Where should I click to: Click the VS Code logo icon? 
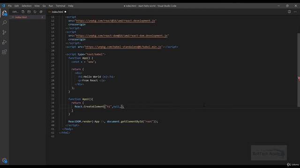[x=3, y=6]
